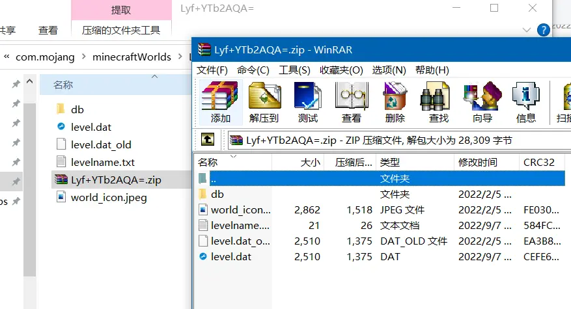Select level.dat file name in WinRAR list
571x309 pixels.
(231, 256)
